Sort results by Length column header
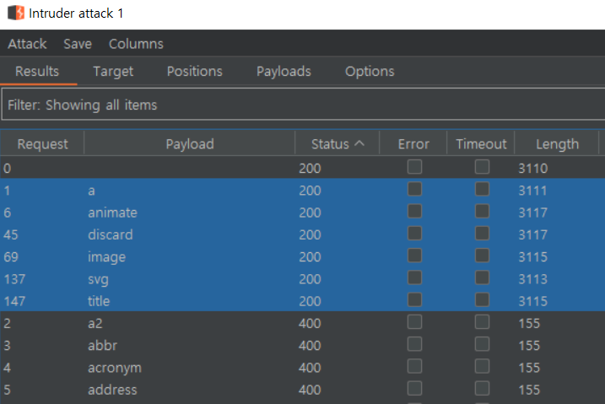The height and width of the screenshot is (404, 605). (557, 144)
